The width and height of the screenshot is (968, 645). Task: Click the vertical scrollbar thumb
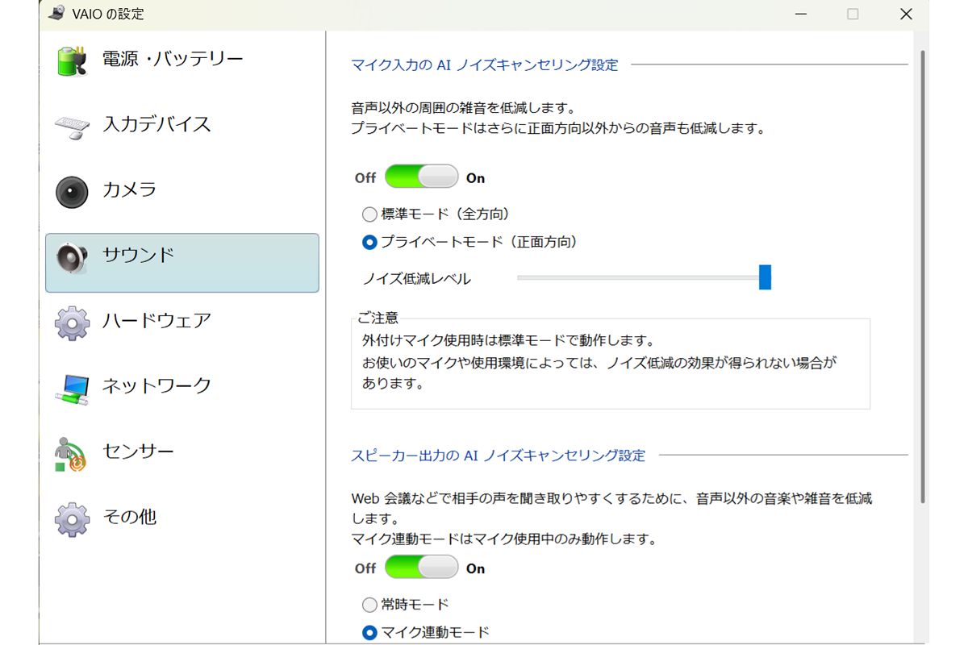923,278
